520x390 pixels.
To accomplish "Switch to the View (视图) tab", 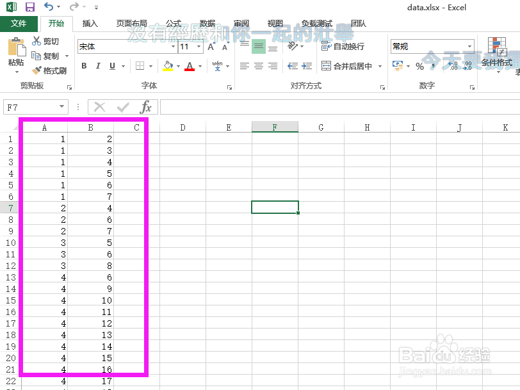I will coord(275,24).
